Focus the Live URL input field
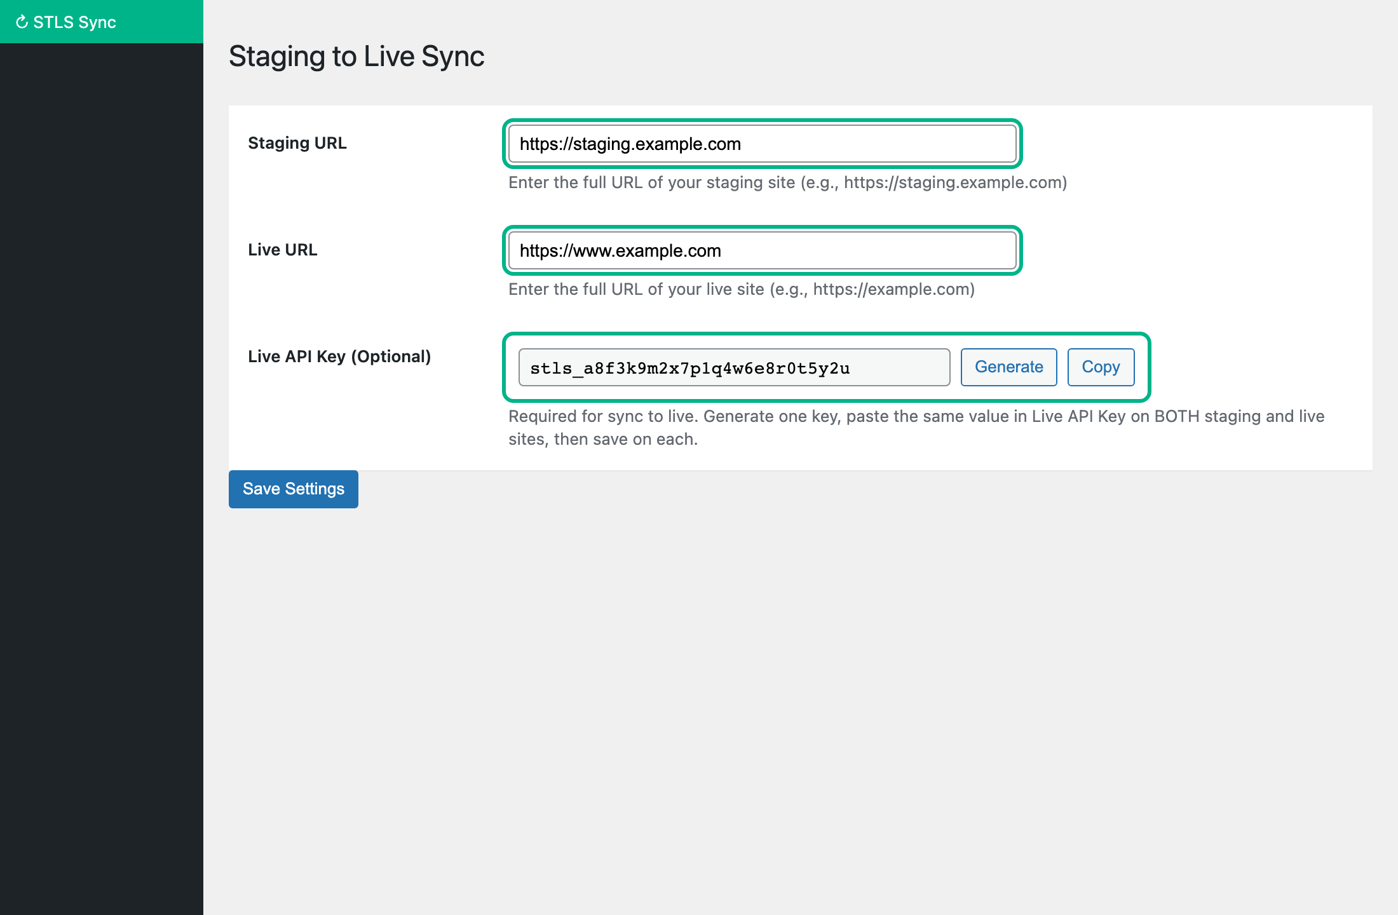The height and width of the screenshot is (915, 1398). click(x=763, y=250)
